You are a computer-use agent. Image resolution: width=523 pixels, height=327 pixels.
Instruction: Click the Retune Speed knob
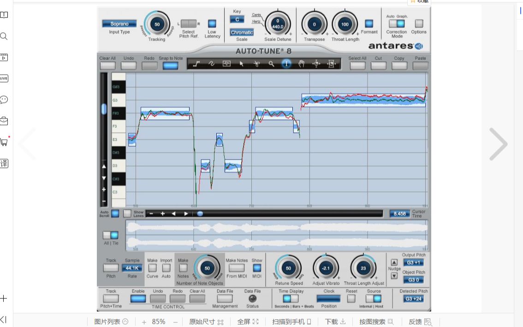289,268
